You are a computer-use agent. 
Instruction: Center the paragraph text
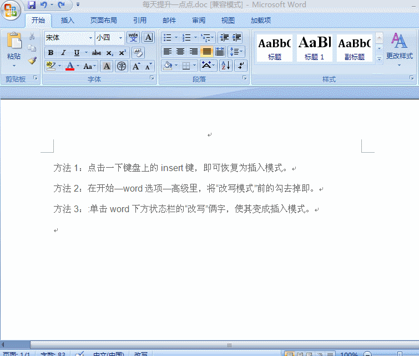click(x=180, y=51)
